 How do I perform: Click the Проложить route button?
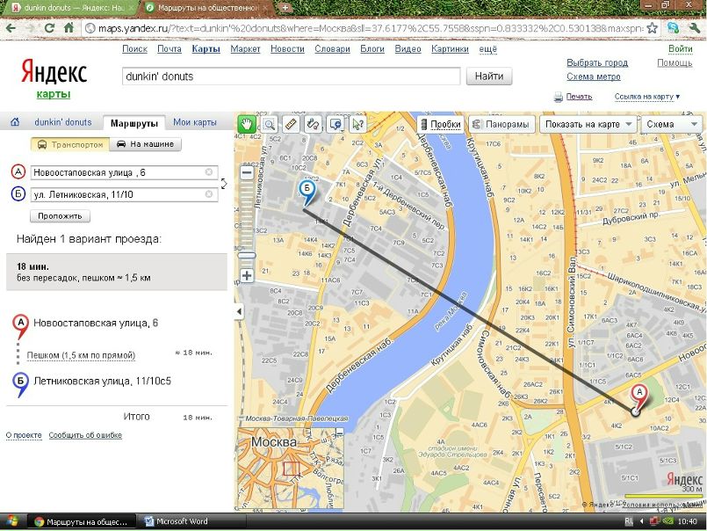pos(60,216)
